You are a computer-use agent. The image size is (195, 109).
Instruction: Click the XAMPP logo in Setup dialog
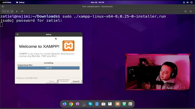click(x=68, y=46)
